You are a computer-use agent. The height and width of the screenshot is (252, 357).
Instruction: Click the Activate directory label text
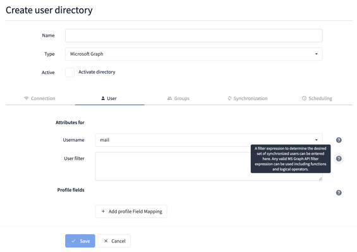(x=97, y=72)
